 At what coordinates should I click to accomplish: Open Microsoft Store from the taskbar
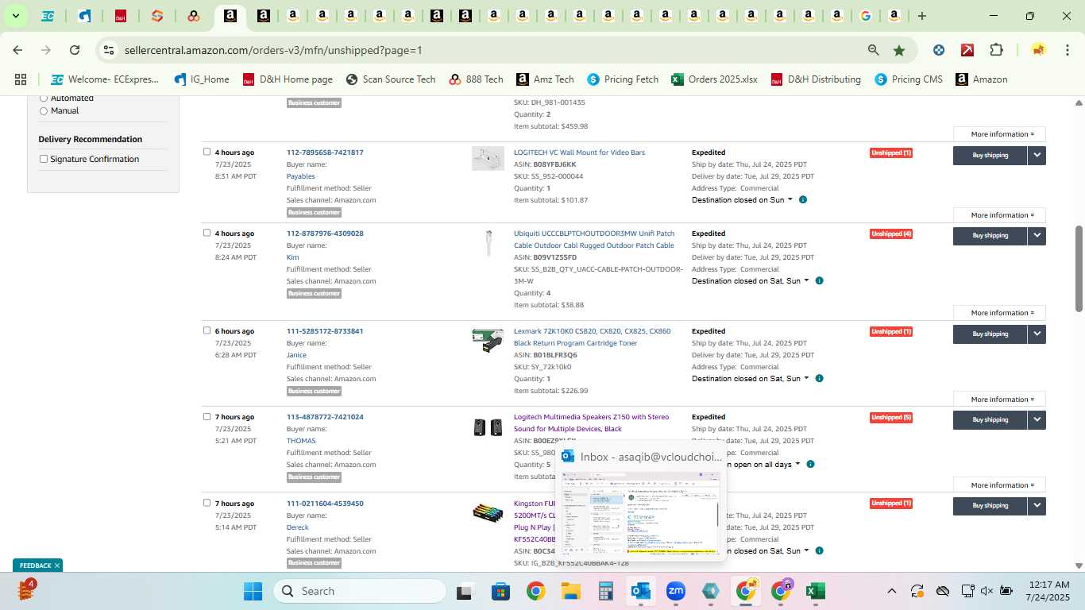click(x=500, y=591)
